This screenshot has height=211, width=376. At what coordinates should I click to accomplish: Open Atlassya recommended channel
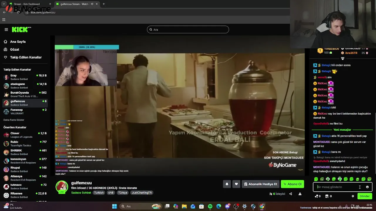click(x=25, y=178)
